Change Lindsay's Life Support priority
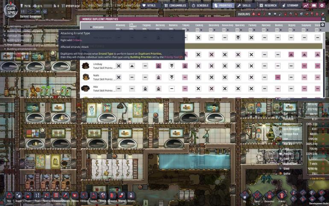Screen dimensions: 329x206 pos(132,66)
